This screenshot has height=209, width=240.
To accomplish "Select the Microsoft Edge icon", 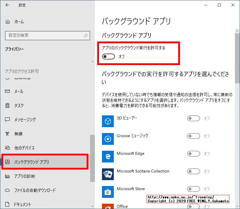I will [x=108, y=157].
